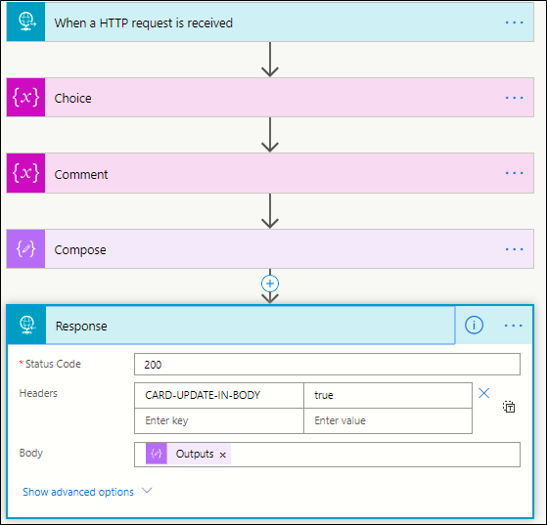The image size is (547, 525).
Task: Click the 'Enter value' header field
Action: pos(387,420)
